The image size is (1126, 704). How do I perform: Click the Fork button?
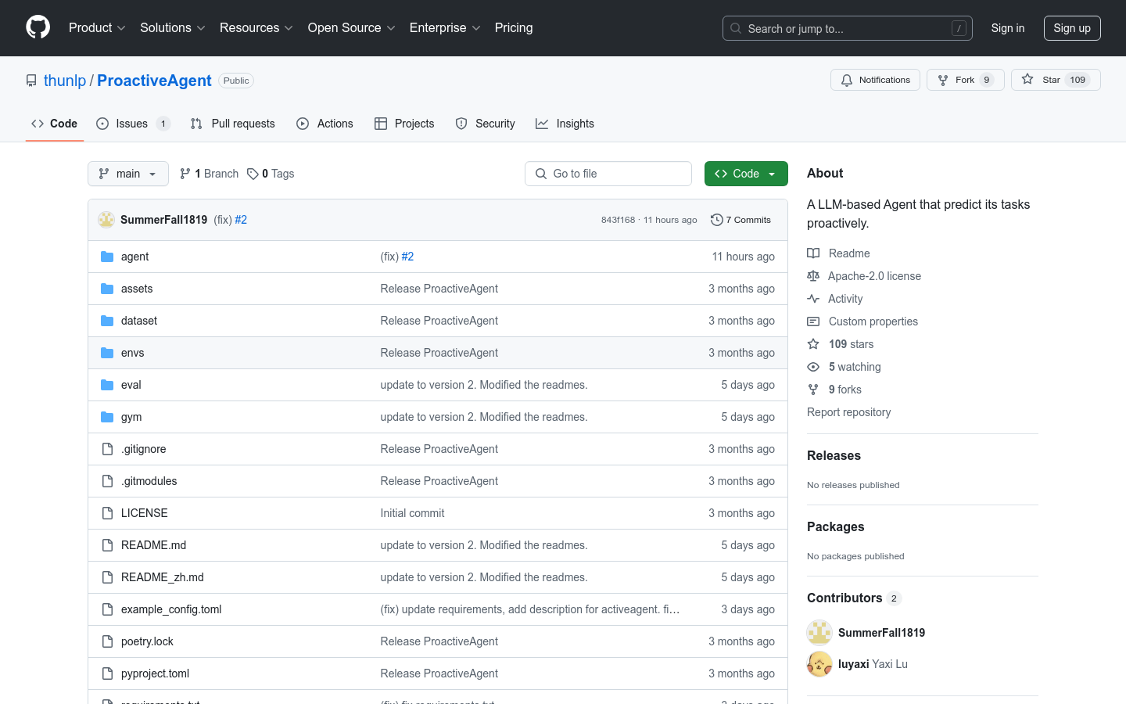(x=965, y=80)
